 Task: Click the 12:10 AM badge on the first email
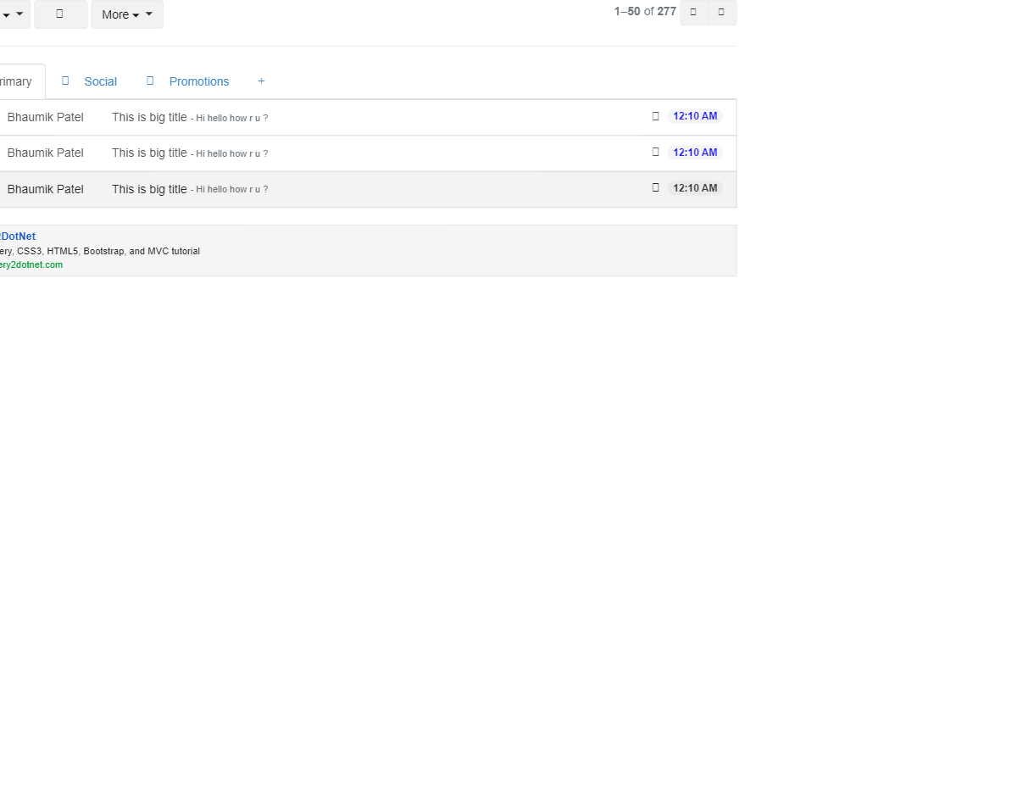tap(695, 116)
